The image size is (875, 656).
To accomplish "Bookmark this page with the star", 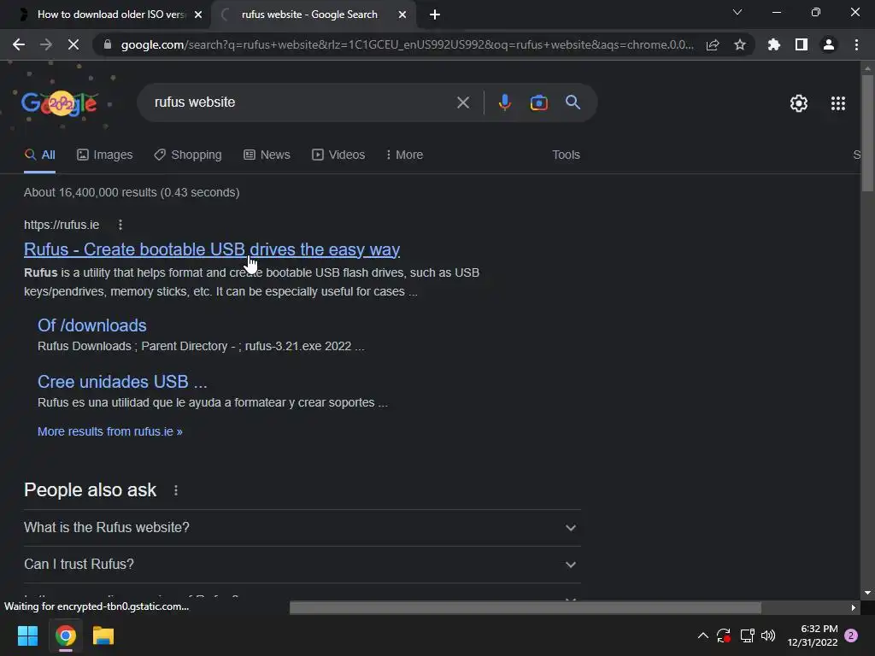I will point(740,44).
